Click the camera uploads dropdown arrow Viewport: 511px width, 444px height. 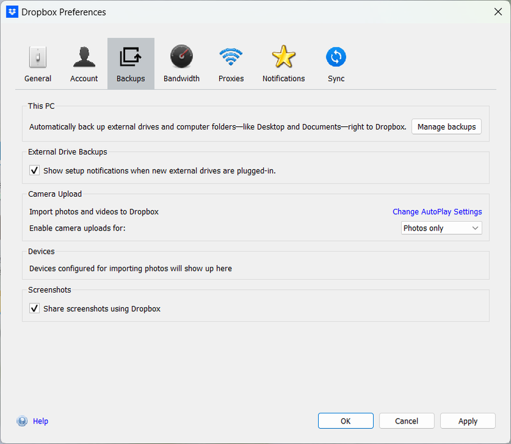pyautogui.click(x=475, y=228)
